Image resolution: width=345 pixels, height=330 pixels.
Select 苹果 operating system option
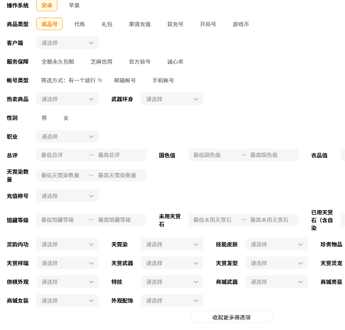[74, 5]
